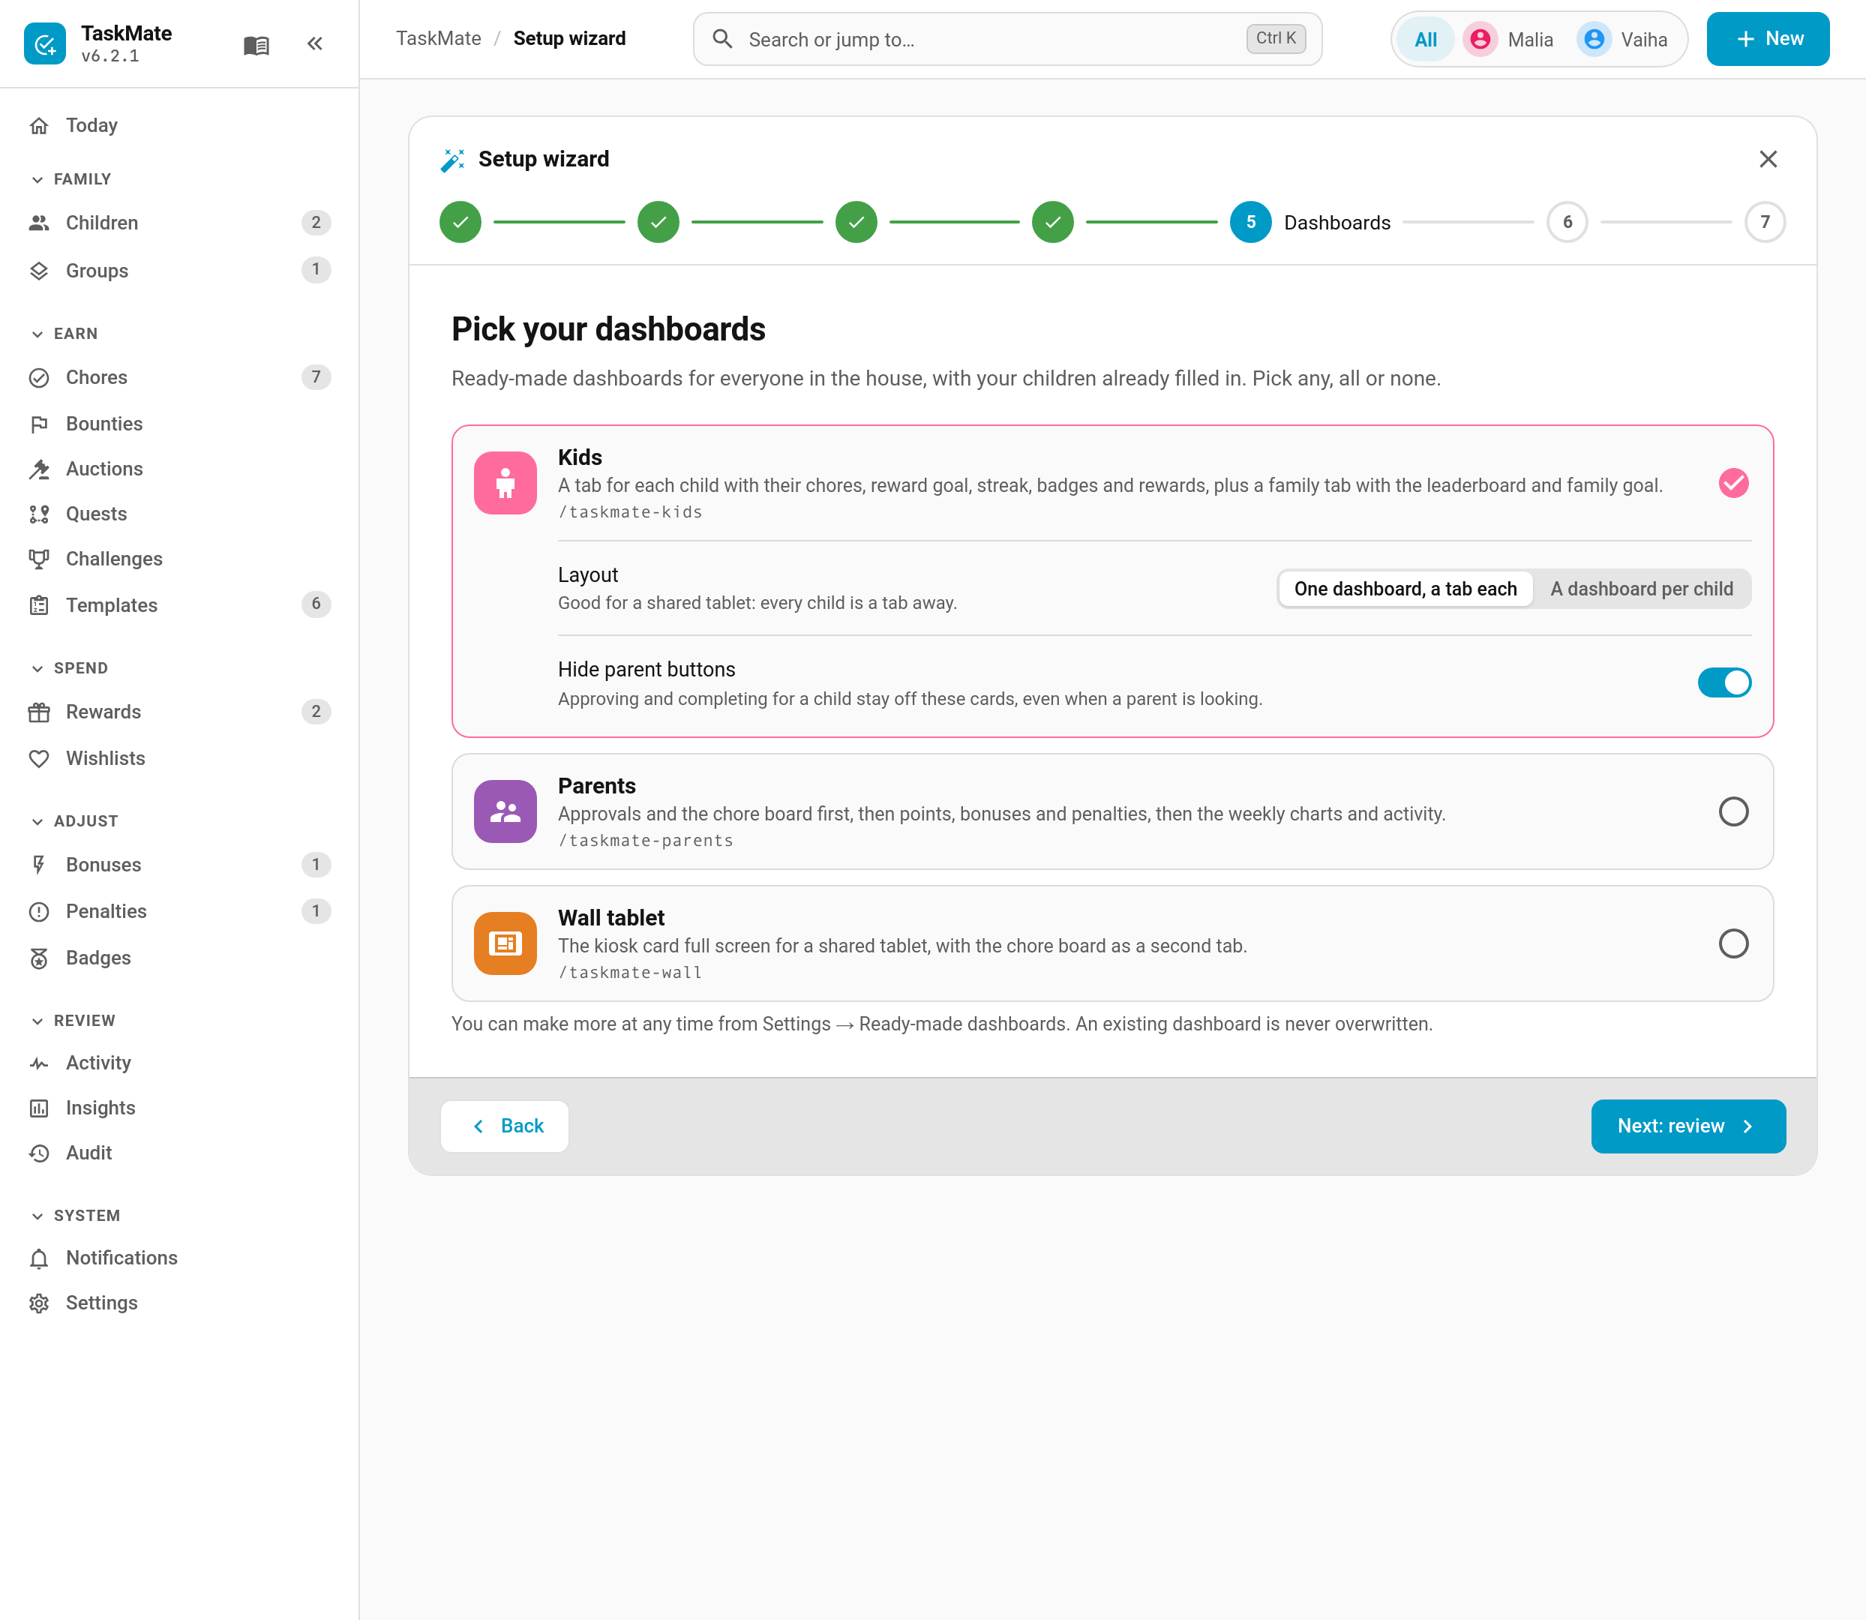
Task: Click Next: review button
Action: [1688, 1126]
